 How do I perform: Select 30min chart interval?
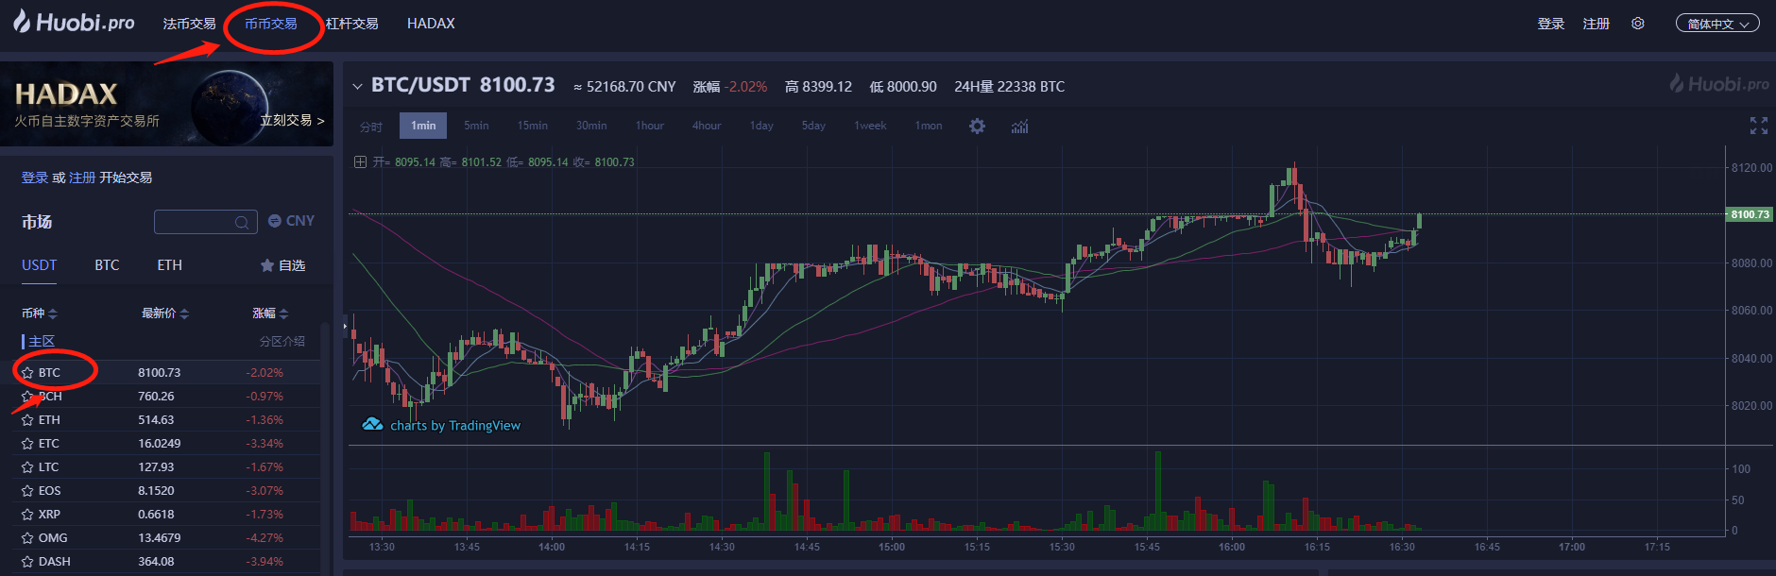[x=591, y=126]
